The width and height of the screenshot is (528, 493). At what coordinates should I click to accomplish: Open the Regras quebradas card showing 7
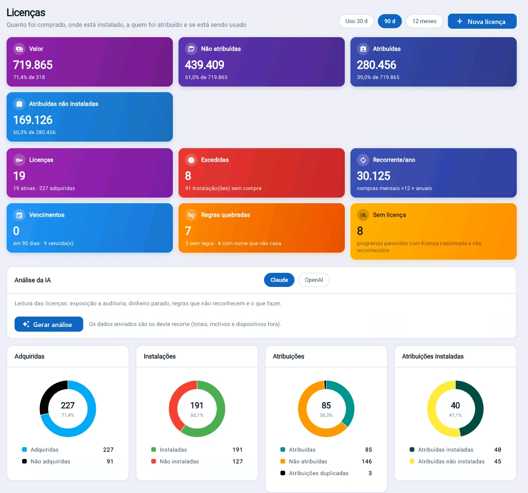click(x=262, y=228)
